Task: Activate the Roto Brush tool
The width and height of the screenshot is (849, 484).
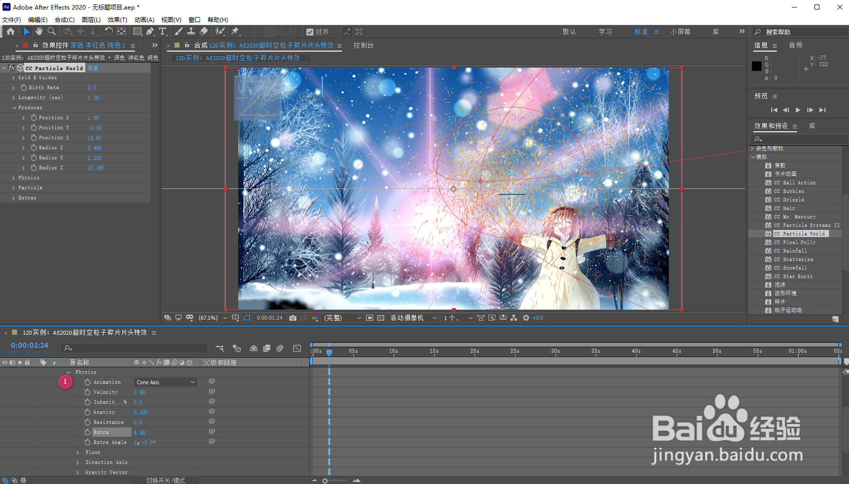Action: [220, 32]
